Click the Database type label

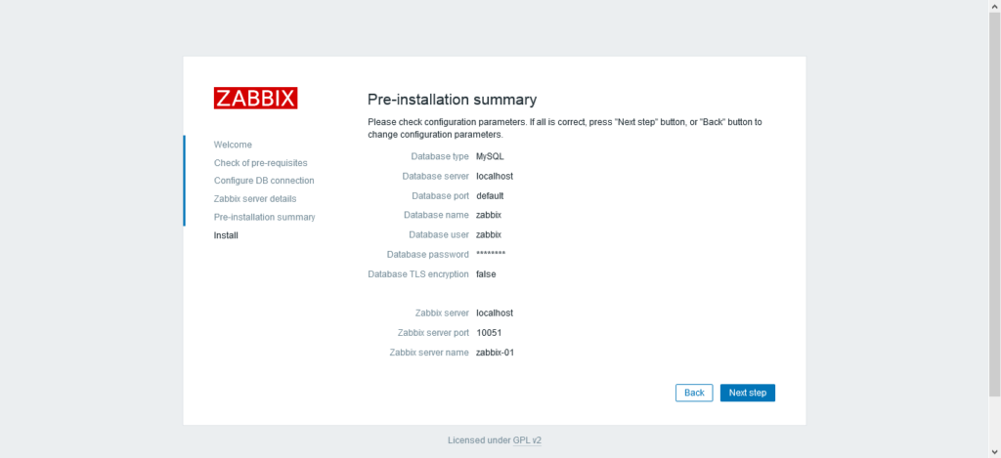pyautogui.click(x=440, y=156)
